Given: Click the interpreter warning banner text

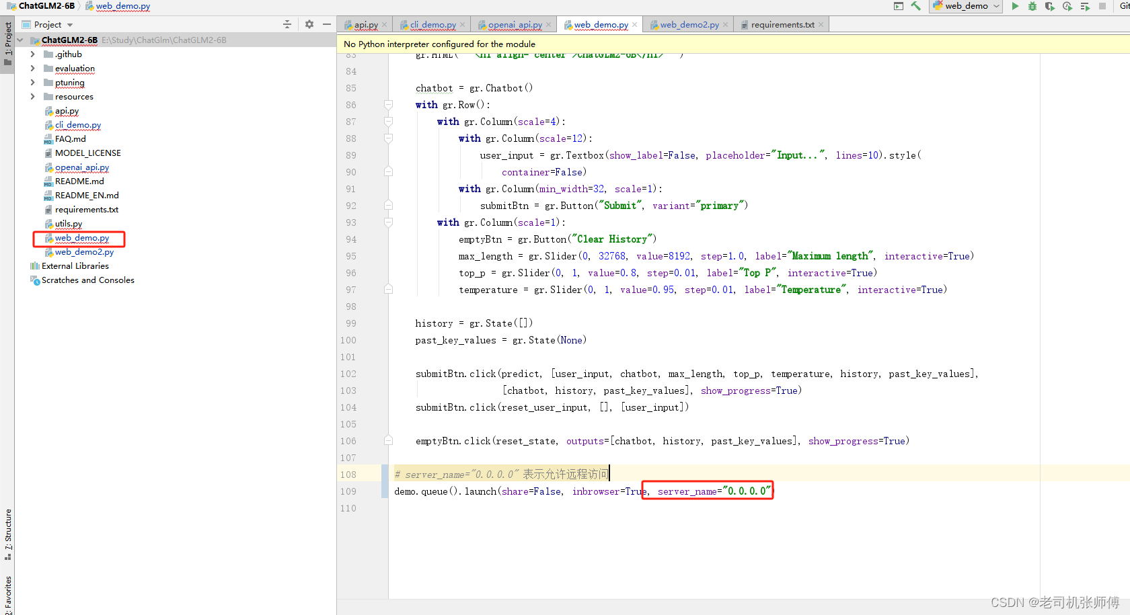Looking at the screenshot, I should pos(439,44).
